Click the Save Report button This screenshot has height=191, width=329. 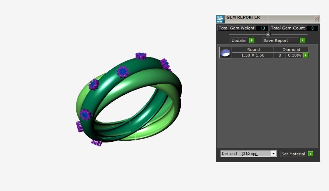click(x=281, y=40)
